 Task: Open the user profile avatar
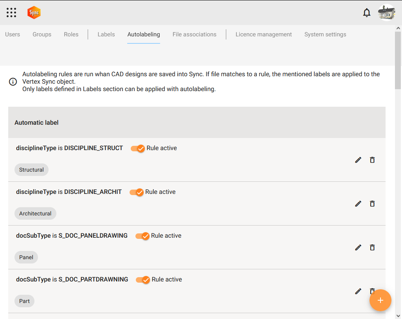pos(386,13)
